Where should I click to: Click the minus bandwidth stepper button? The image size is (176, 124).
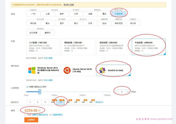[x=116, y=92]
